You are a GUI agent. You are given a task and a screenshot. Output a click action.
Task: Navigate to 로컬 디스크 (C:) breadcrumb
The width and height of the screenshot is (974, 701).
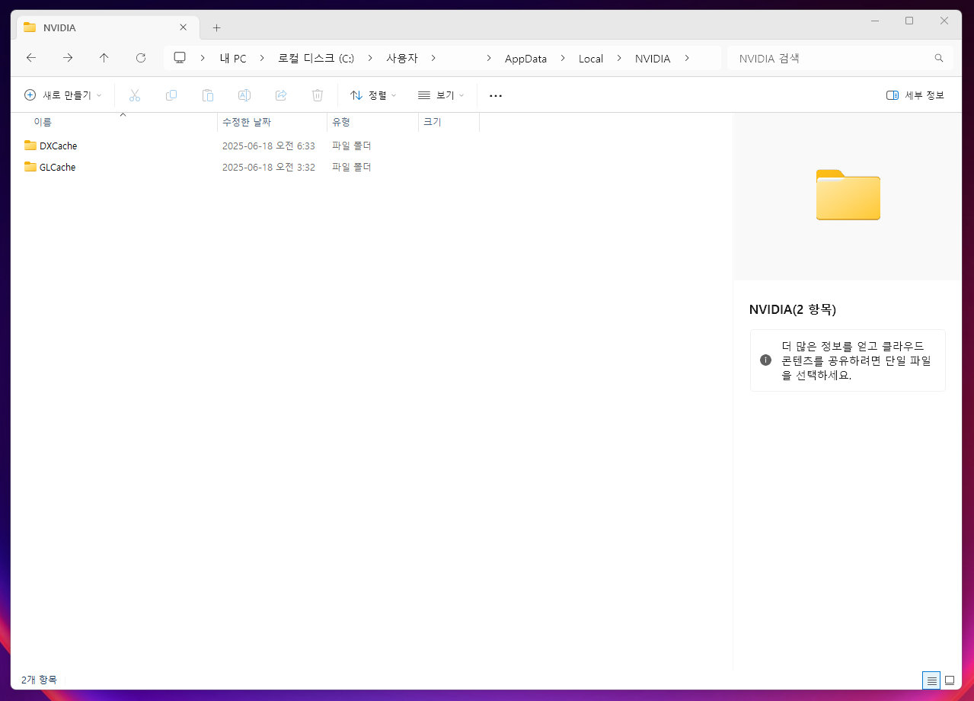point(316,59)
